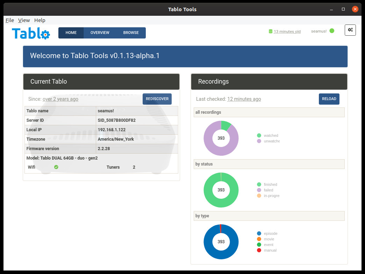Click the 12 minutes ago timestamp
This screenshot has width=365, height=274.
pyautogui.click(x=244, y=99)
